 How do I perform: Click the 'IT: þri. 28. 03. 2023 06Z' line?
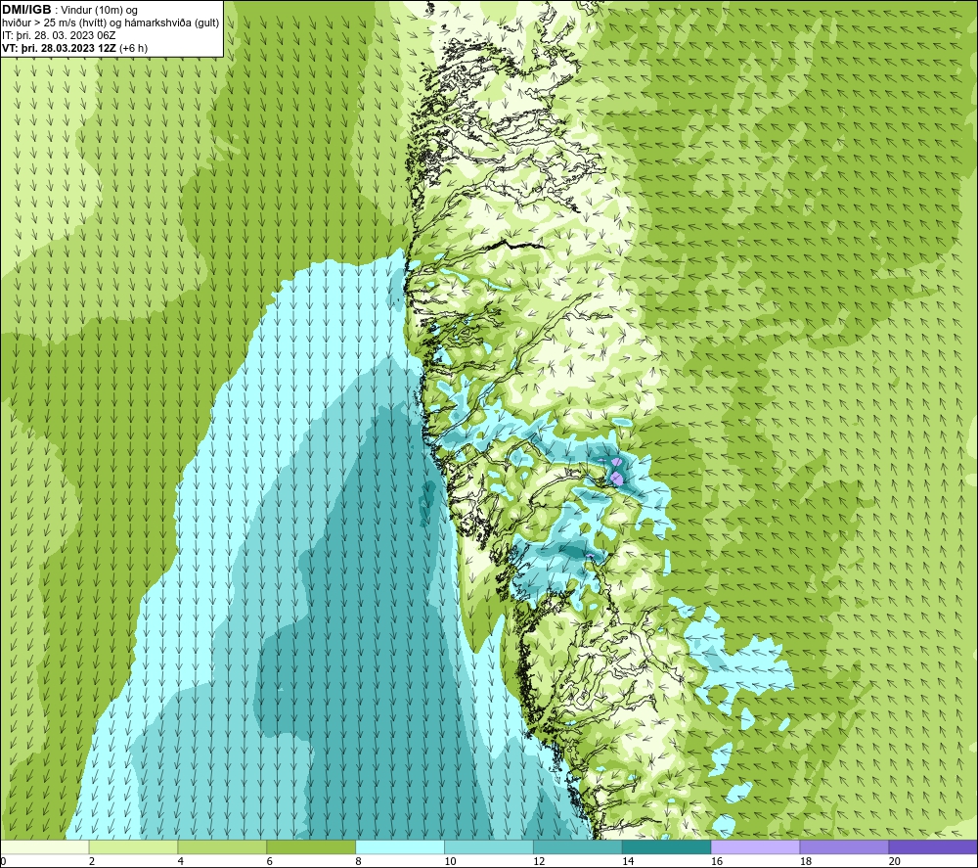(x=59, y=35)
